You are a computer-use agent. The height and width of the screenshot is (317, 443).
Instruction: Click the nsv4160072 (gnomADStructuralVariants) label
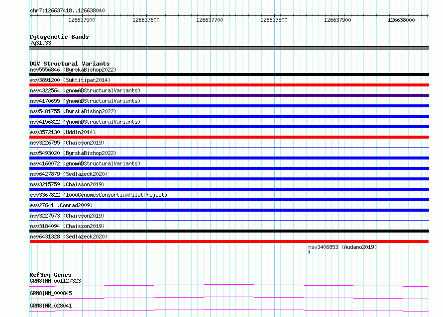point(85,163)
